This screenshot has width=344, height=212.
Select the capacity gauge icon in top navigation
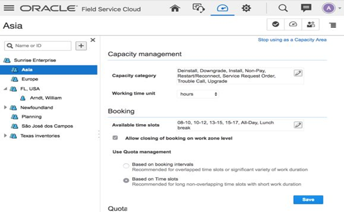pyautogui.click(x=223, y=8)
